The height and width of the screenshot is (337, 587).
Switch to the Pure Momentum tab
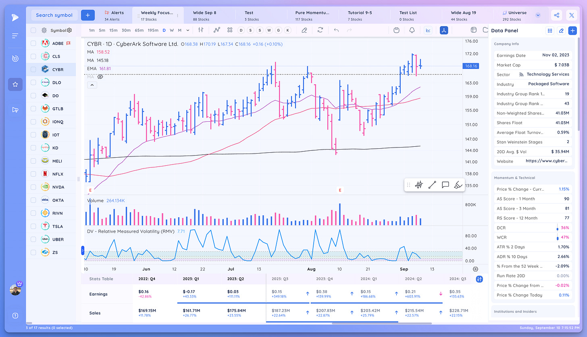click(312, 15)
